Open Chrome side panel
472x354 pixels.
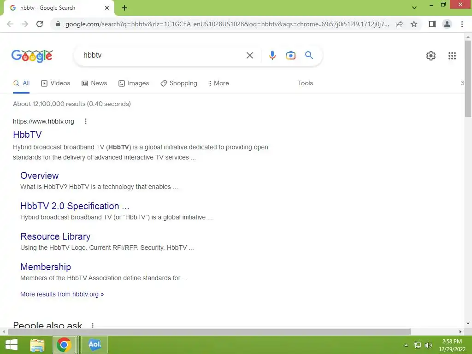click(432, 24)
